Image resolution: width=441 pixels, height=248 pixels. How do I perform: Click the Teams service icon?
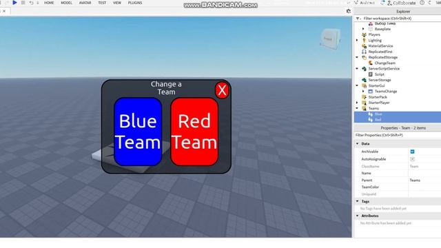364,108
